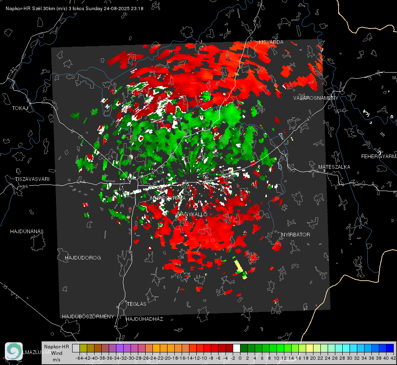Pick the dark red swatch between -4 and -2

(230, 348)
